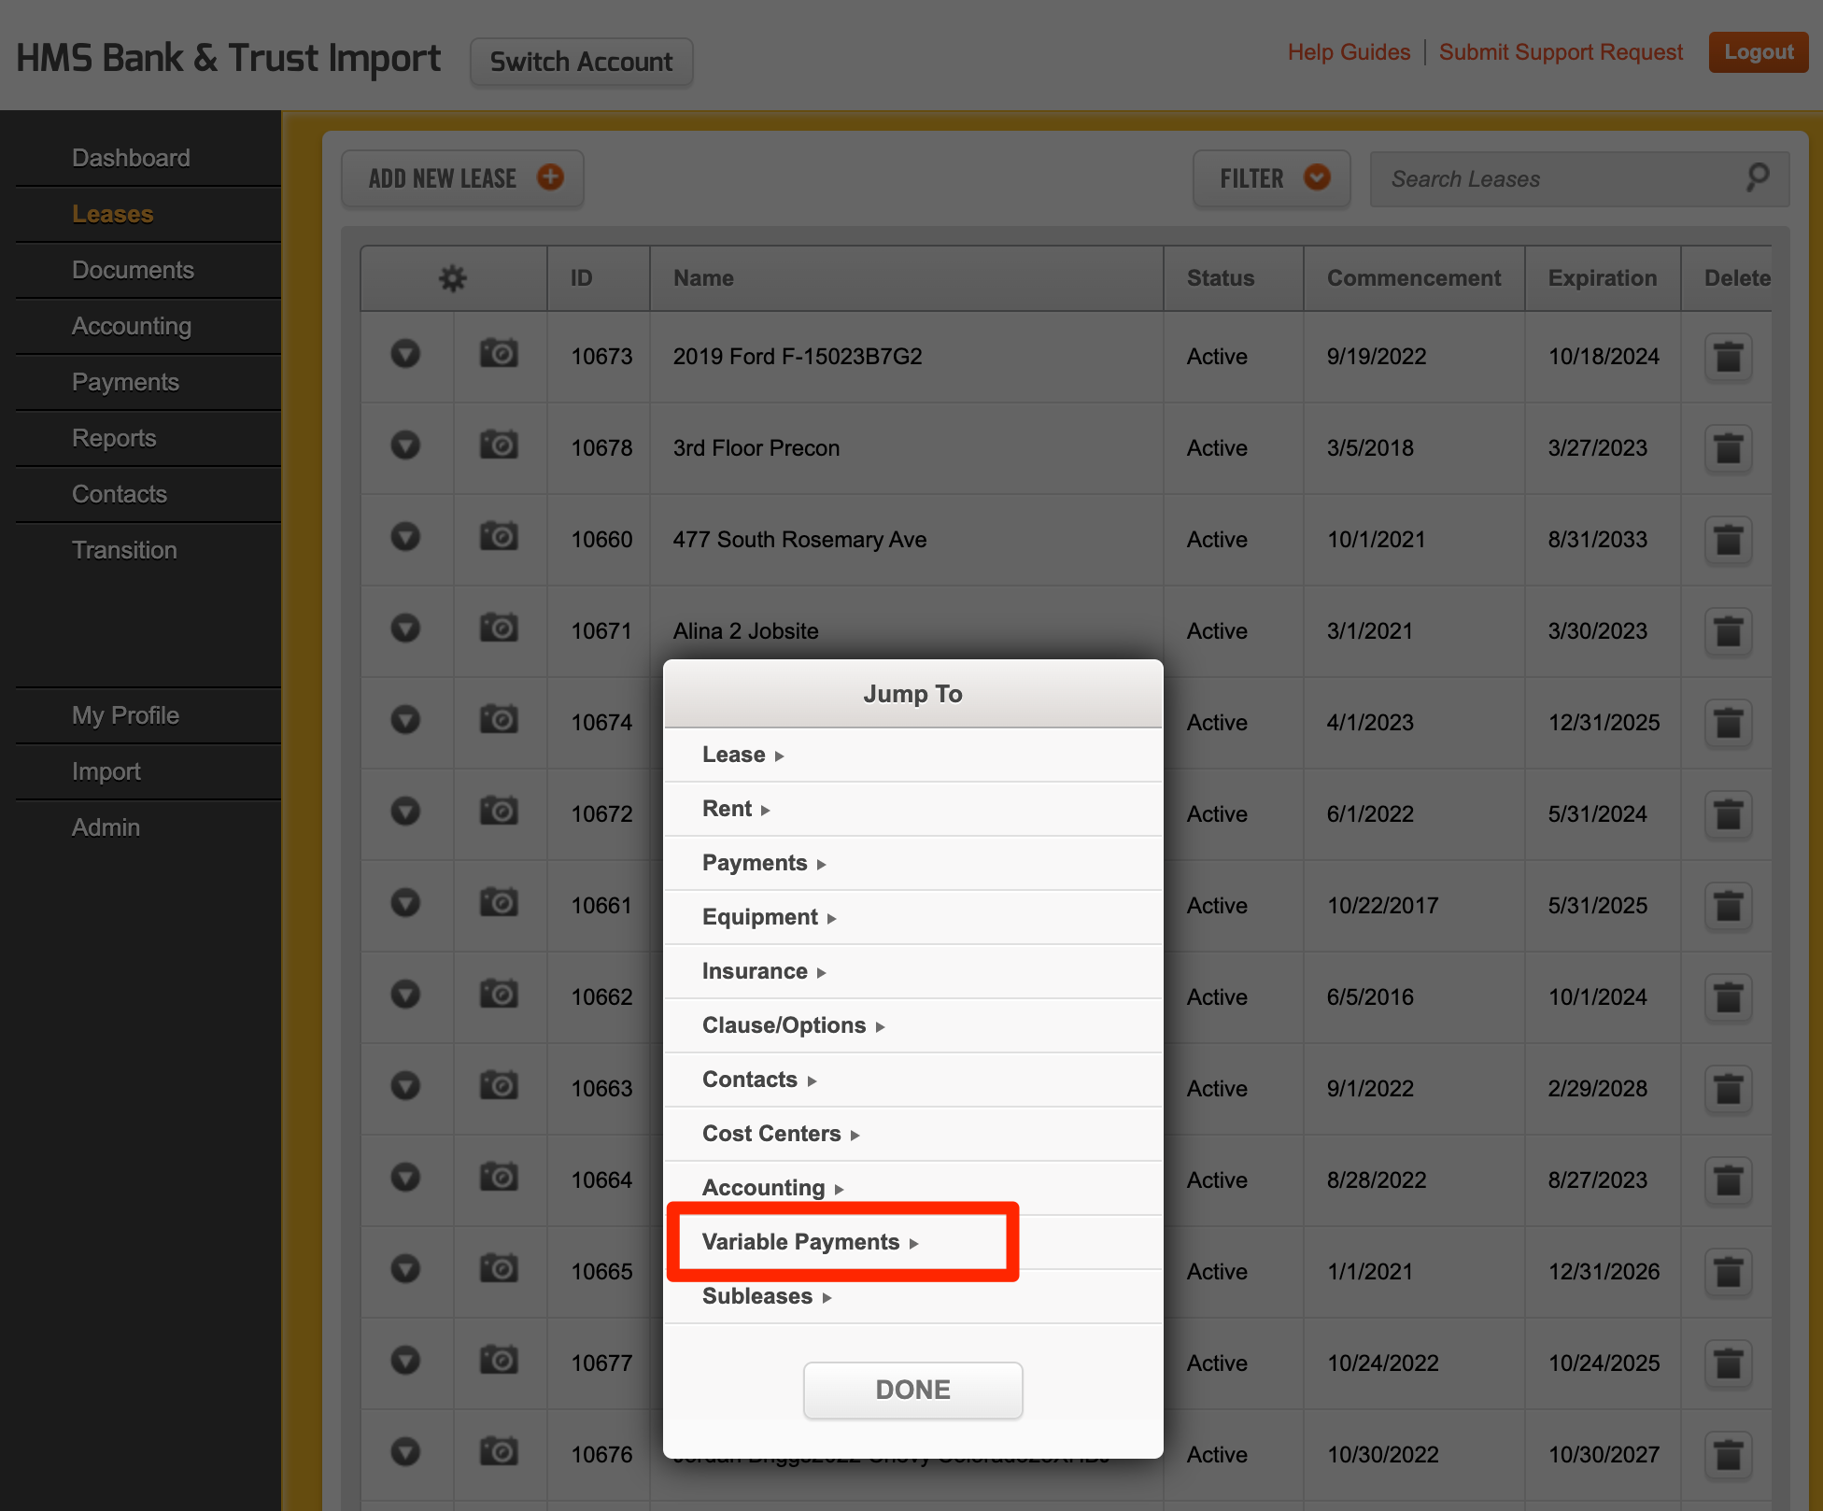1823x1511 pixels.
Task: Jump to Contacts in Jump To popup
Action: click(913, 1080)
